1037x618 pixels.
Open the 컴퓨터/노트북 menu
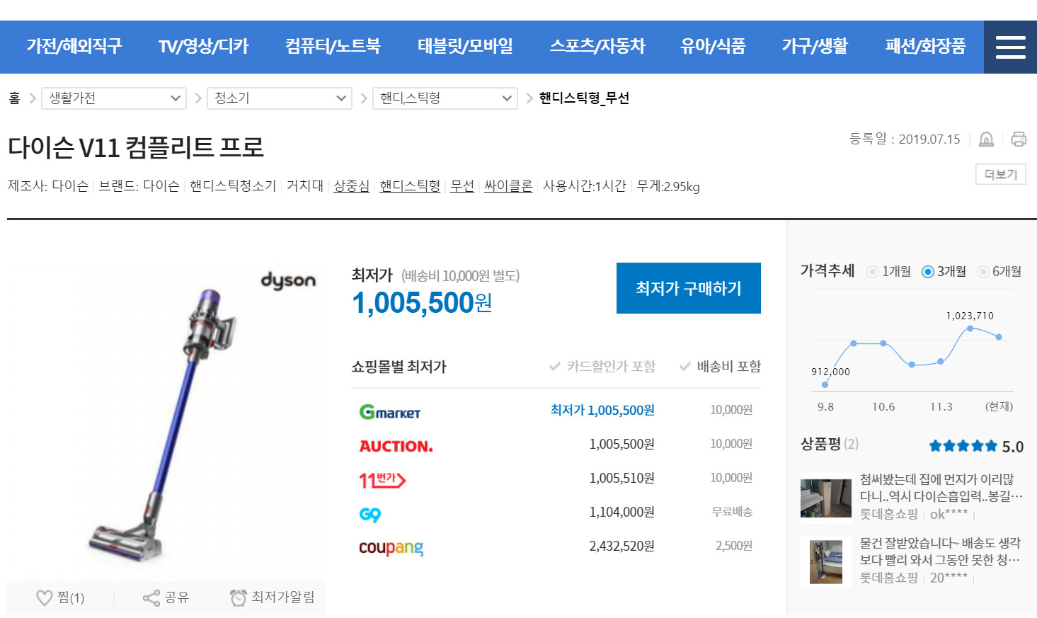(333, 47)
